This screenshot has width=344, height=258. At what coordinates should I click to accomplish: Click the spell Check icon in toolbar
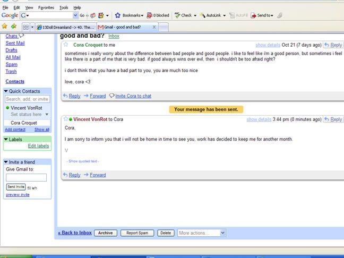177,15
